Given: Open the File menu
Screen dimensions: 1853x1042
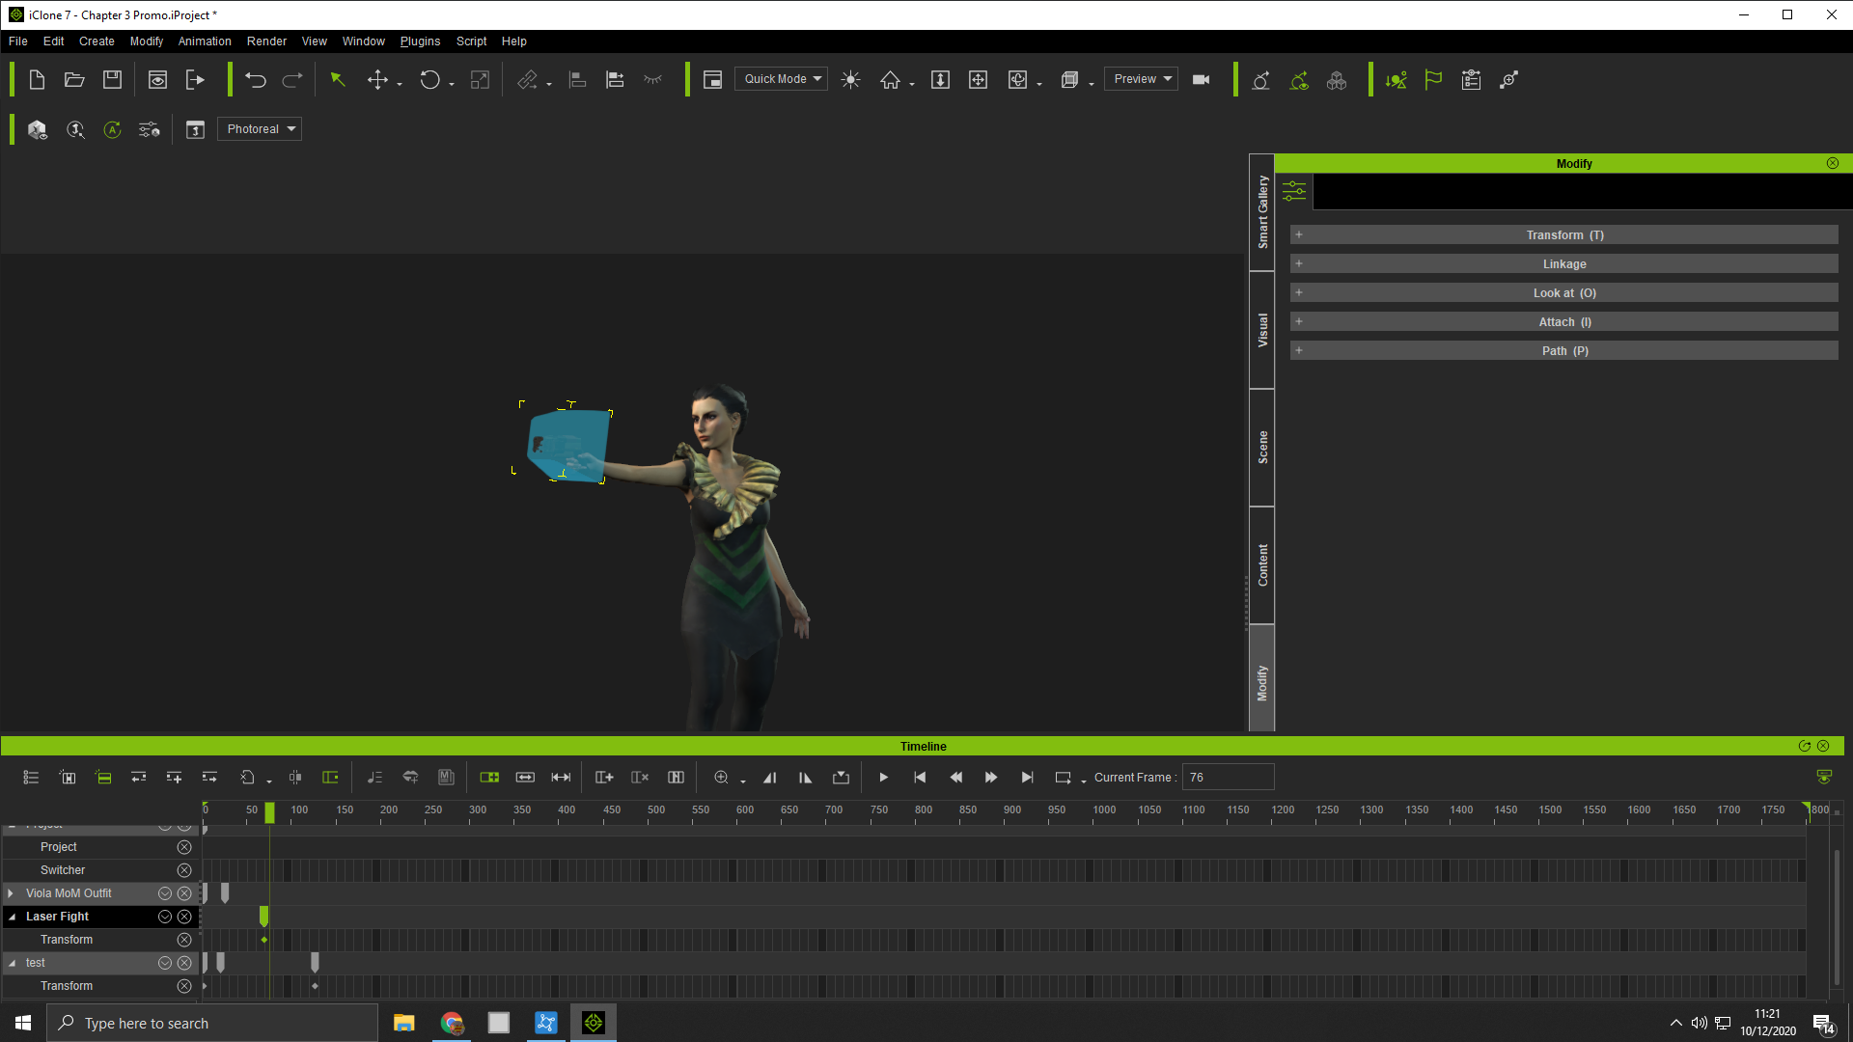Looking at the screenshot, I should pos(18,41).
